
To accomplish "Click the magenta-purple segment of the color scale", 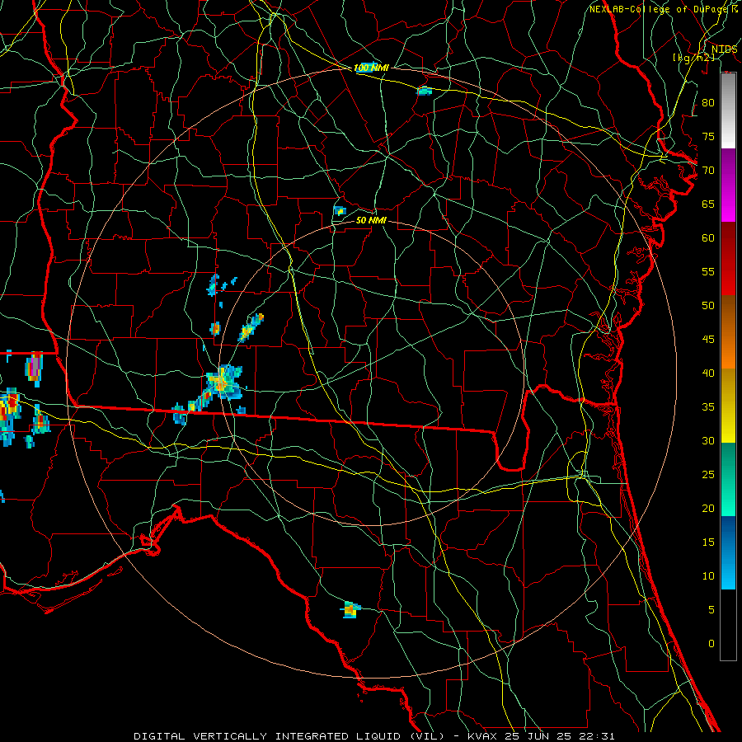I will 728,185.
